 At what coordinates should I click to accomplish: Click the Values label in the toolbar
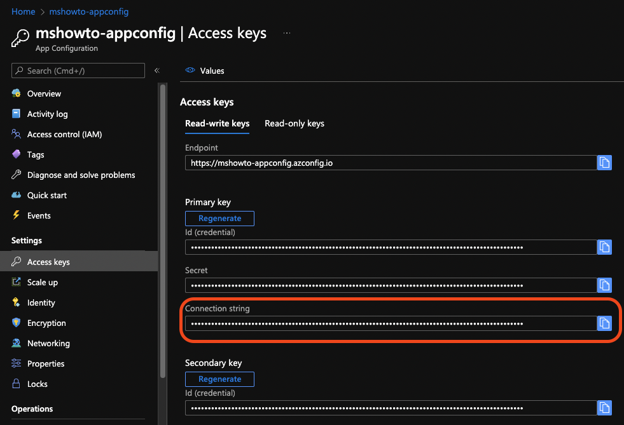[x=212, y=71]
